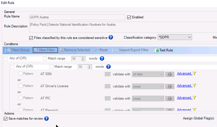
Task: Toggle the Enabled checkbox
Action: tap(129, 17)
